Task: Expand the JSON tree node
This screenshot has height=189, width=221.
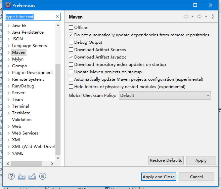Action: coord(9,39)
